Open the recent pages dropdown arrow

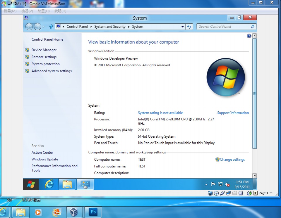click(44, 27)
